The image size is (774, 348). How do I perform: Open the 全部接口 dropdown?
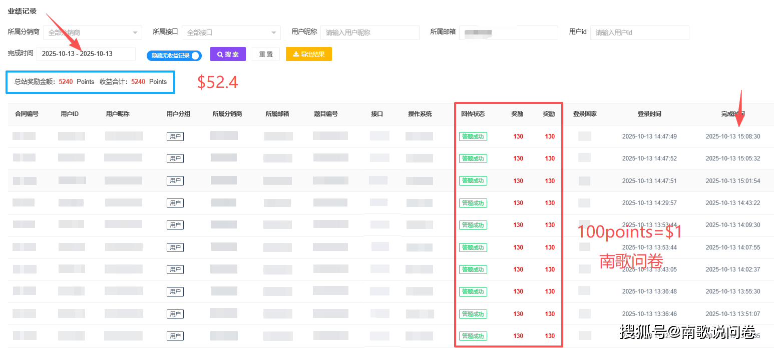[x=231, y=32]
